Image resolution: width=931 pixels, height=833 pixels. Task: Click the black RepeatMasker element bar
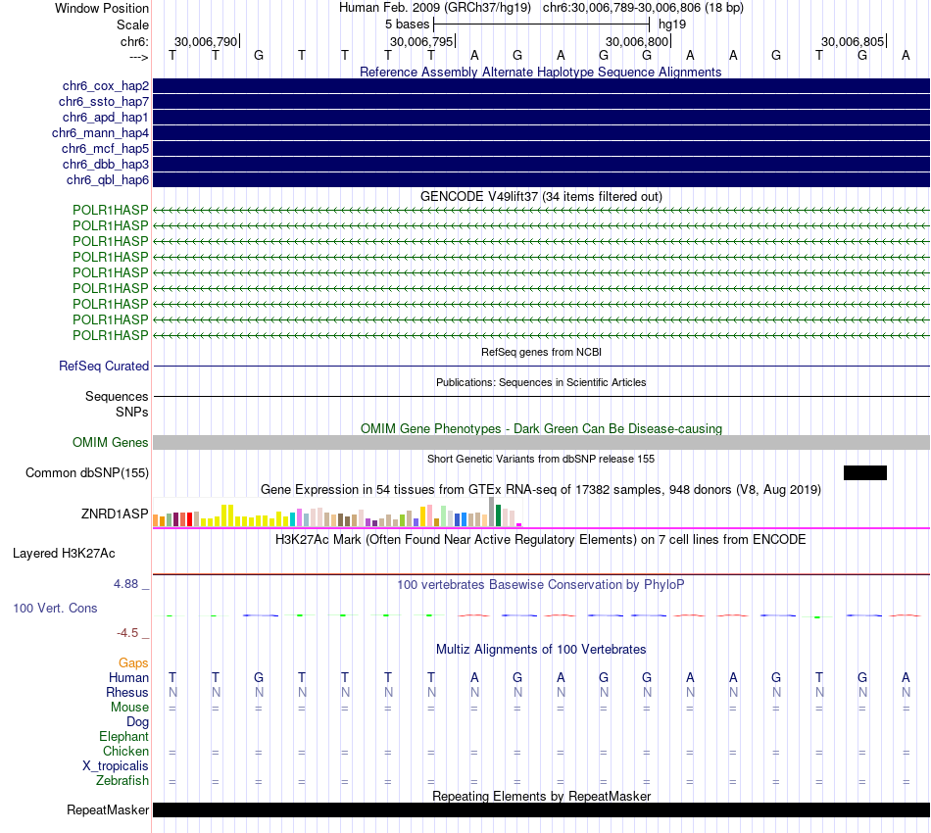541,809
